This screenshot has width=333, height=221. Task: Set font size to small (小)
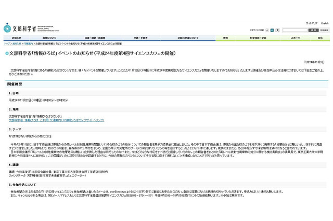click(x=267, y=30)
